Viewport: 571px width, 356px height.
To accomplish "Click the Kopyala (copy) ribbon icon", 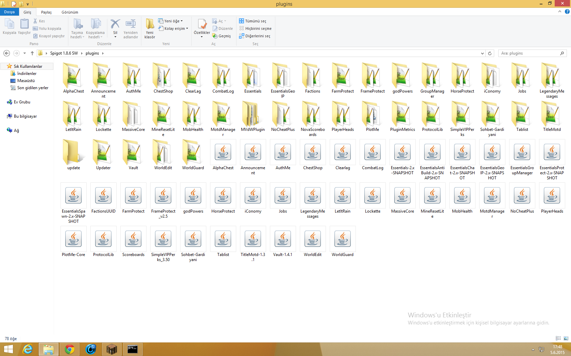I will (9, 24).
